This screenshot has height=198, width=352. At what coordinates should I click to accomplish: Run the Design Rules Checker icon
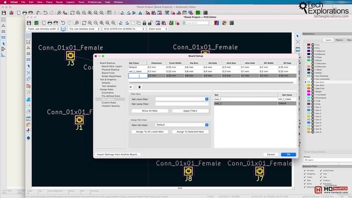(177, 23)
